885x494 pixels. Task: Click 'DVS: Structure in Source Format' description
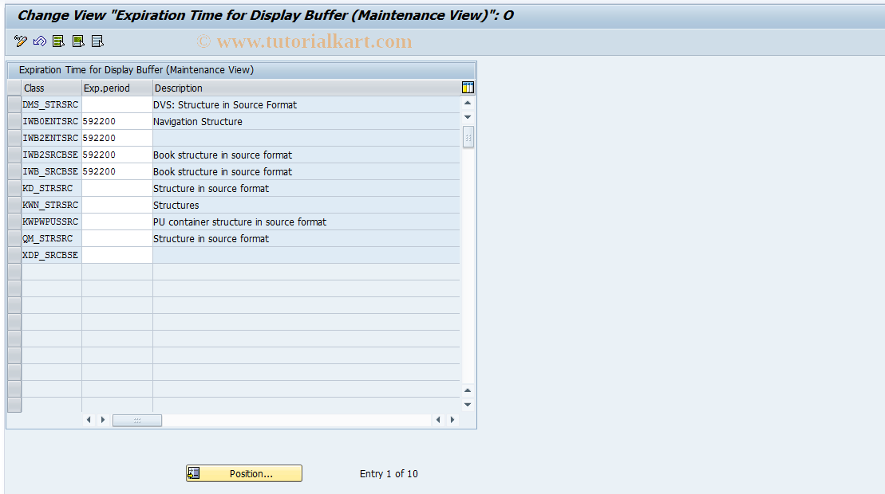(x=306, y=104)
